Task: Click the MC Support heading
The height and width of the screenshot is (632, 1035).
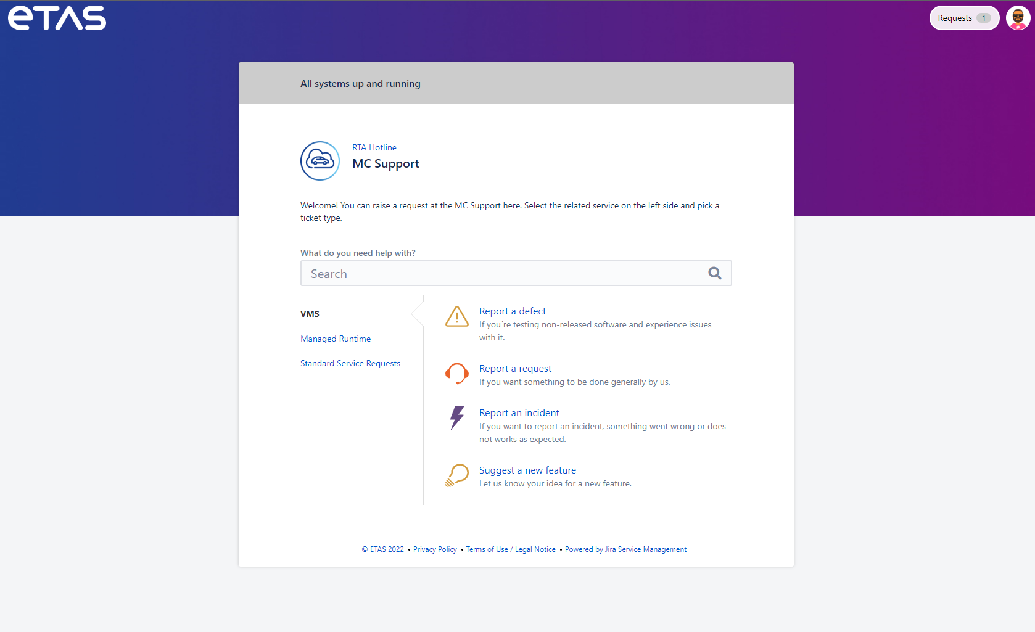Action: 386,163
